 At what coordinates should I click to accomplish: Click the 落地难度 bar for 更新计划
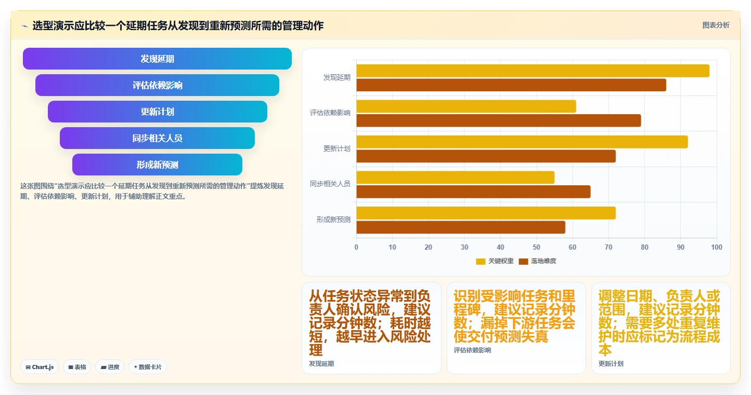pos(486,156)
